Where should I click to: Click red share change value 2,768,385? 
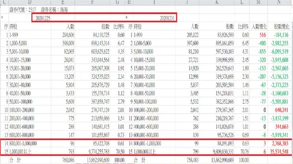tap(280, 143)
